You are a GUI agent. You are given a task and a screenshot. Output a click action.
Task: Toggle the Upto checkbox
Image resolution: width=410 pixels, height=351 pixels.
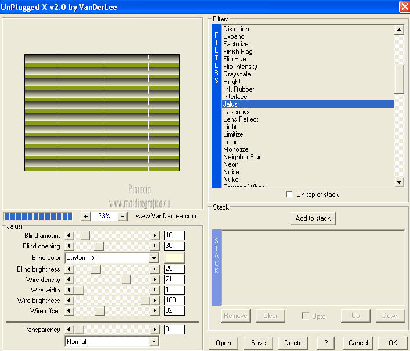305,316
